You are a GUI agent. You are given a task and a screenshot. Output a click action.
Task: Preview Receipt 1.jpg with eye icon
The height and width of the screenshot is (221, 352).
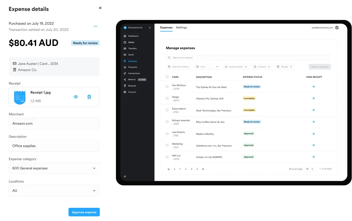(x=76, y=97)
